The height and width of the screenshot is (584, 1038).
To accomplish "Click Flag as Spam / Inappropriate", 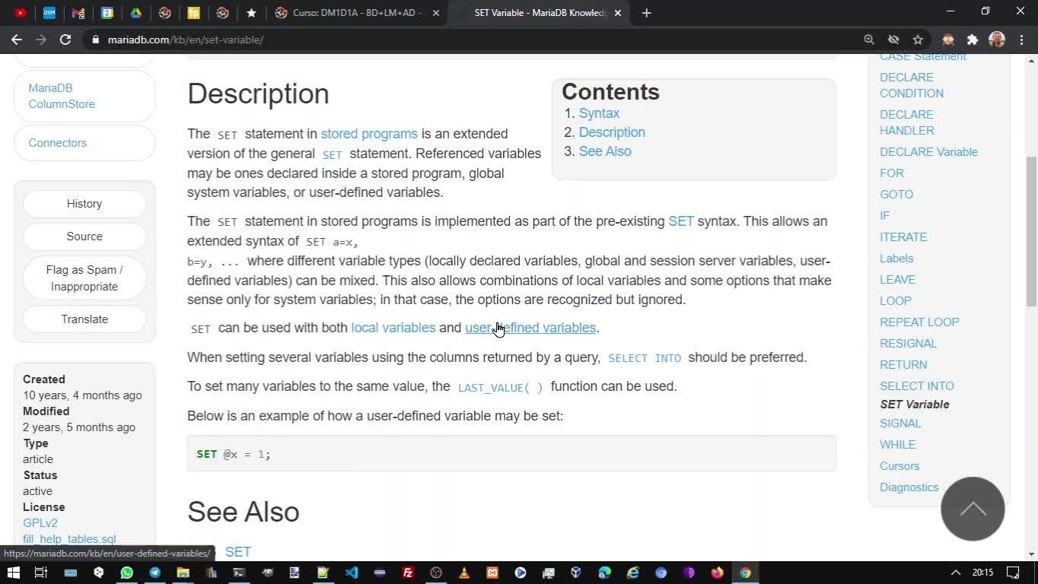I will click(x=84, y=278).
